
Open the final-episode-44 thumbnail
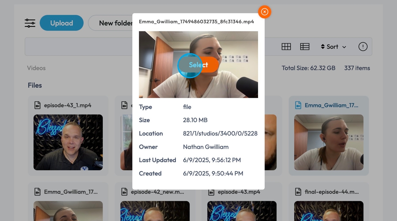[329, 211]
